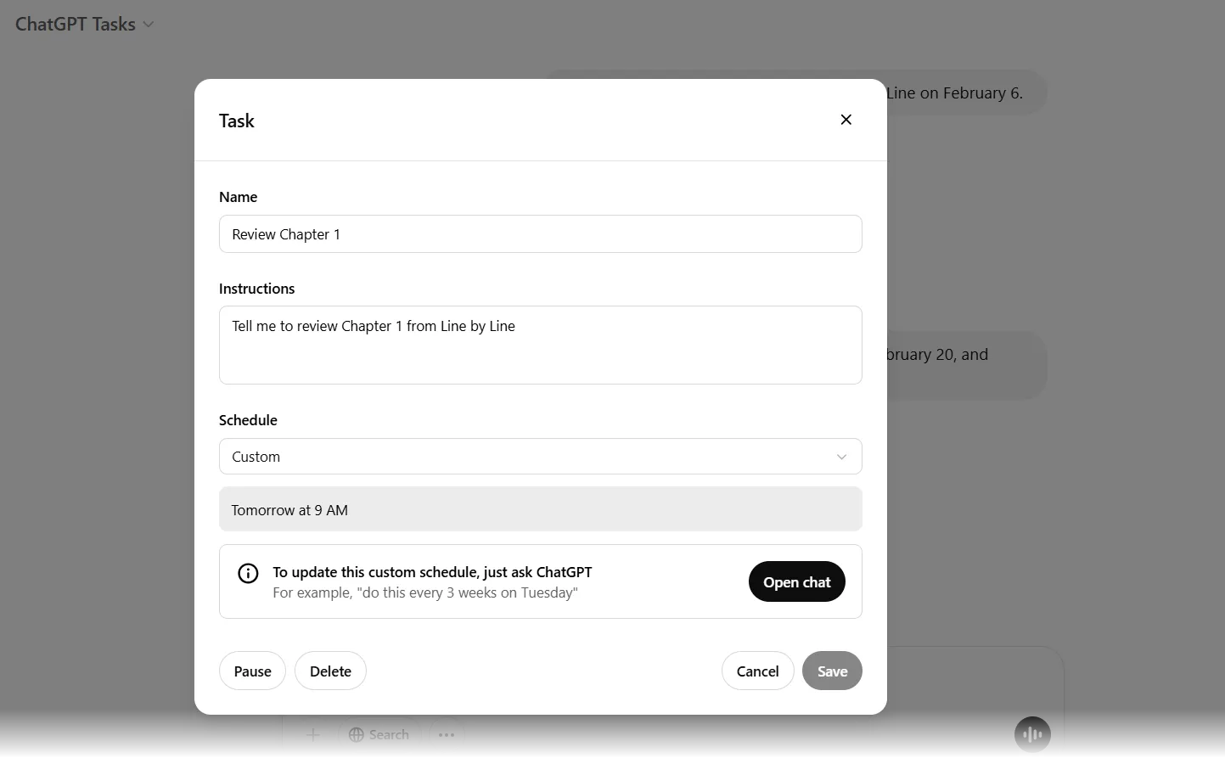
Task: Click the Schedule label above the dropdown
Action: 248,420
